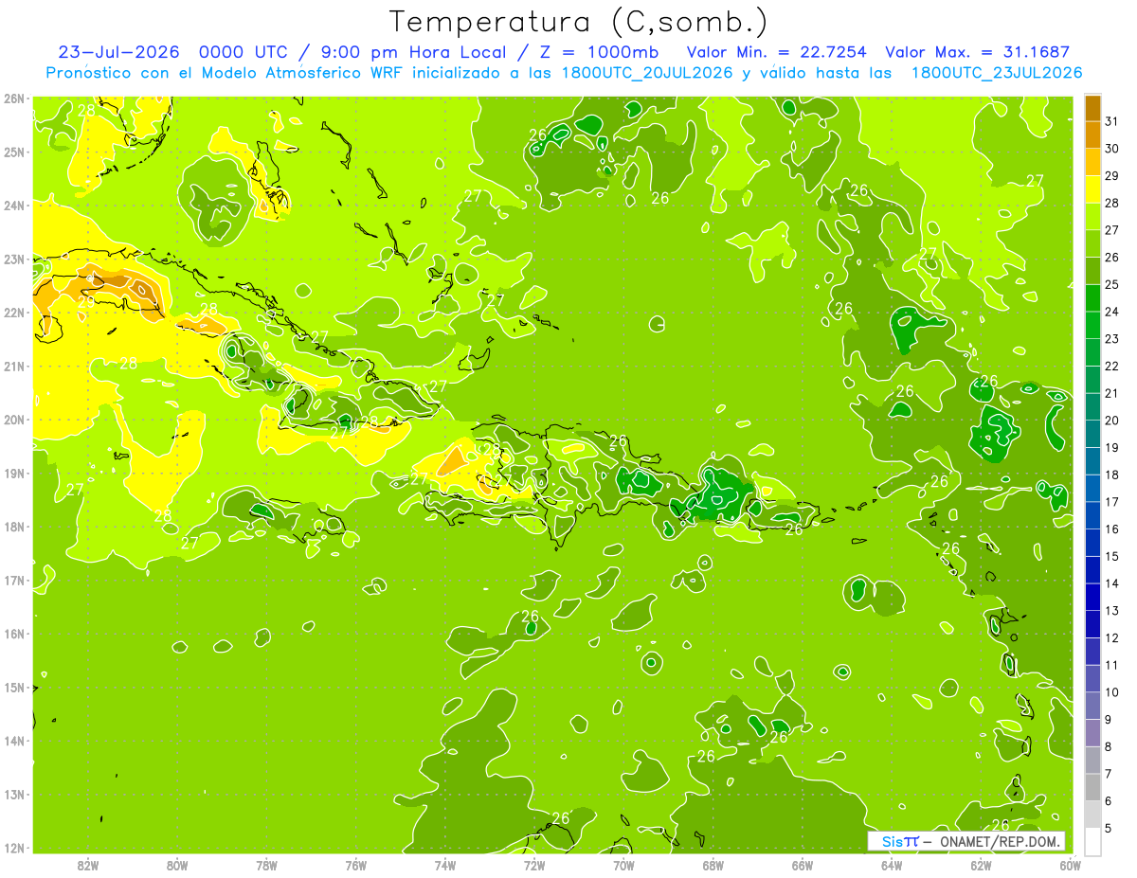Viewport: 1137px width, 878px height.
Task: Click the 80W longitude axis label
Action: click(x=176, y=865)
